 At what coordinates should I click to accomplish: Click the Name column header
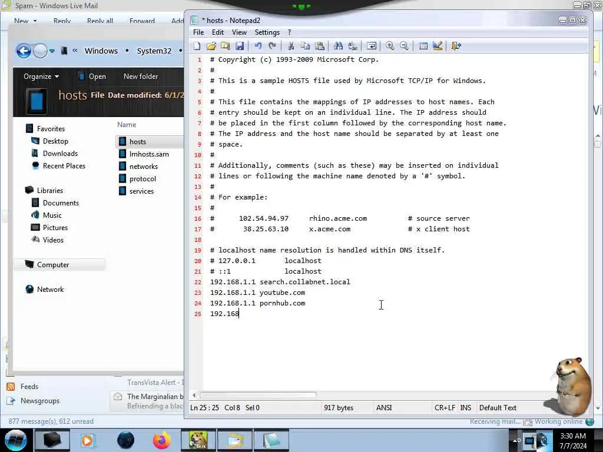coord(127,125)
